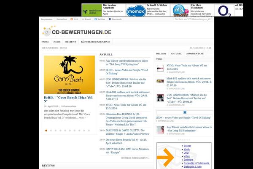Open DISCIPLES & DAVID GUETTA news item
Image resolution: width=253 pixels, height=169 pixels.
(x=127, y=132)
